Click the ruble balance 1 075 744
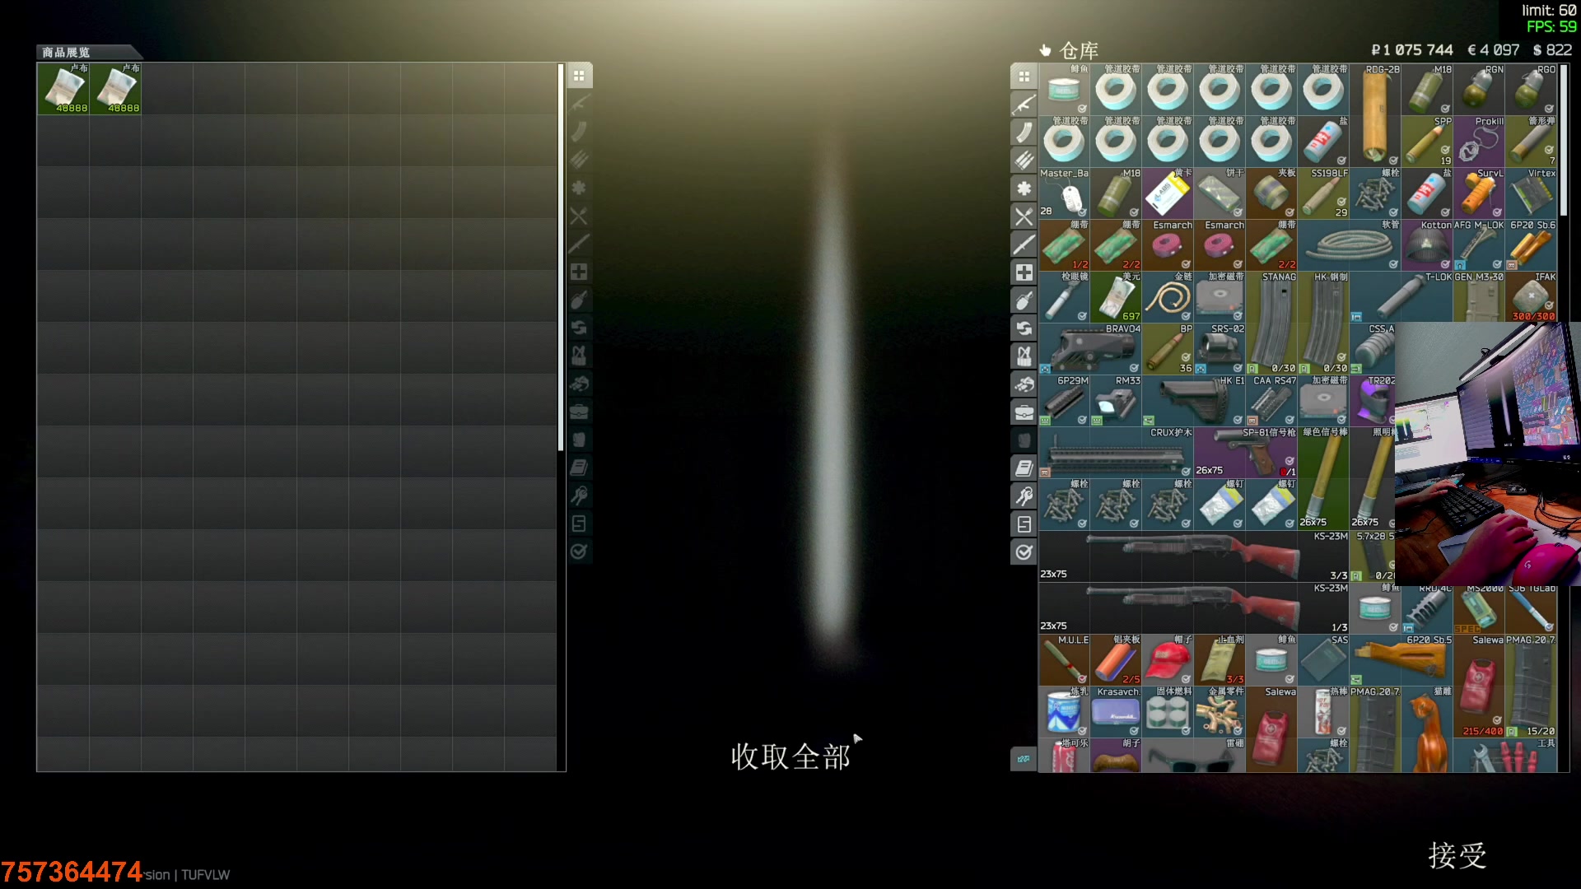This screenshot has width=1581, height=889. [x=1412, y=50]
